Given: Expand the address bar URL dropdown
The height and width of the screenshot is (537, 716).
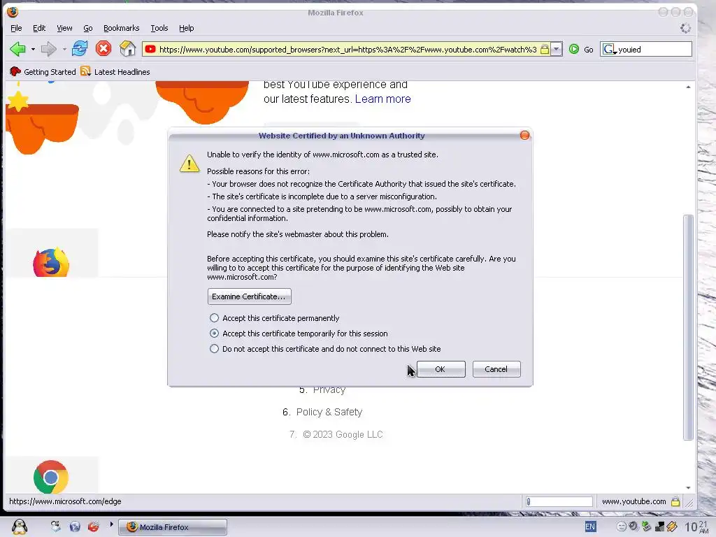Looking at the screenshot, I should [x=556, y=50].
